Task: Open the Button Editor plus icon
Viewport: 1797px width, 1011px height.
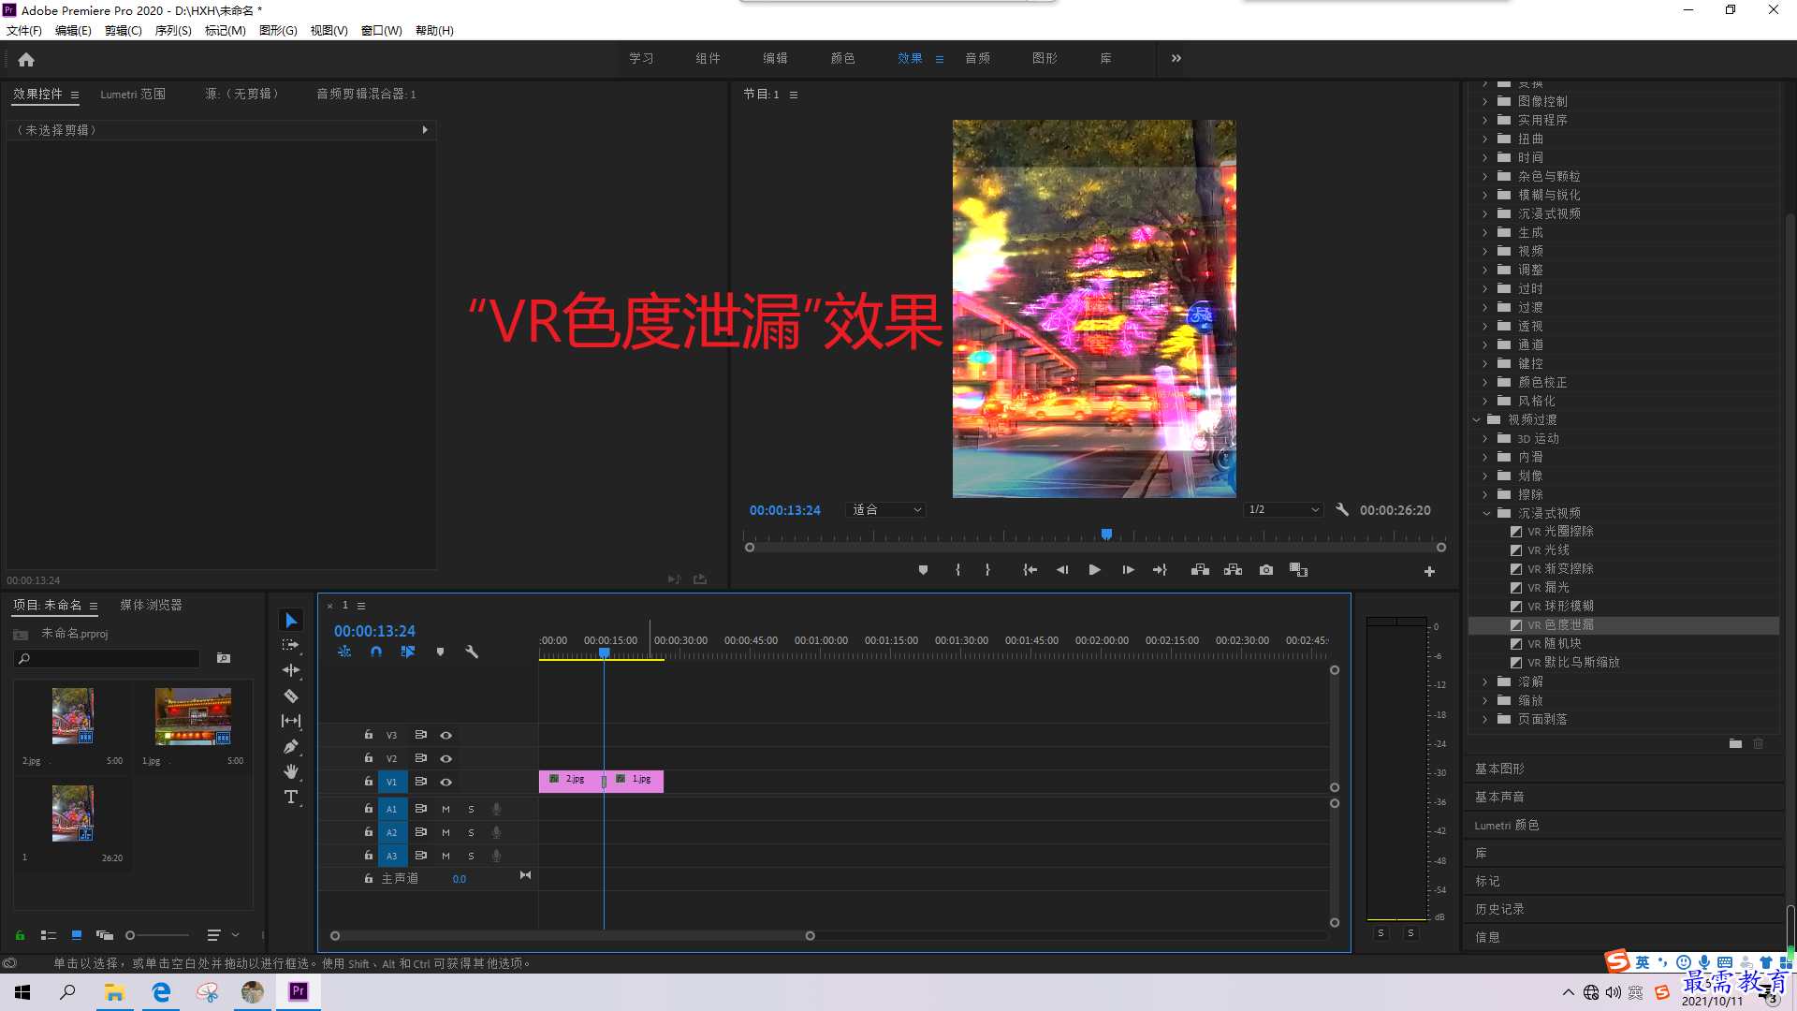Action: 1429,571
